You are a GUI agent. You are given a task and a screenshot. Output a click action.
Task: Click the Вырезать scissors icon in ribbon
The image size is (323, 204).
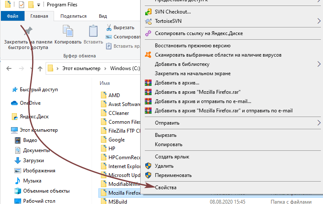point(109,27)
